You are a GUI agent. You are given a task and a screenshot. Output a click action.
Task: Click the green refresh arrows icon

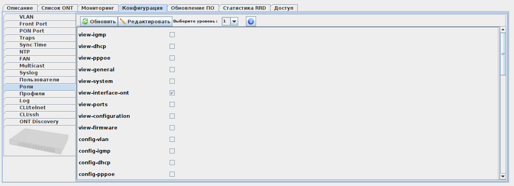tap(85, 22)
